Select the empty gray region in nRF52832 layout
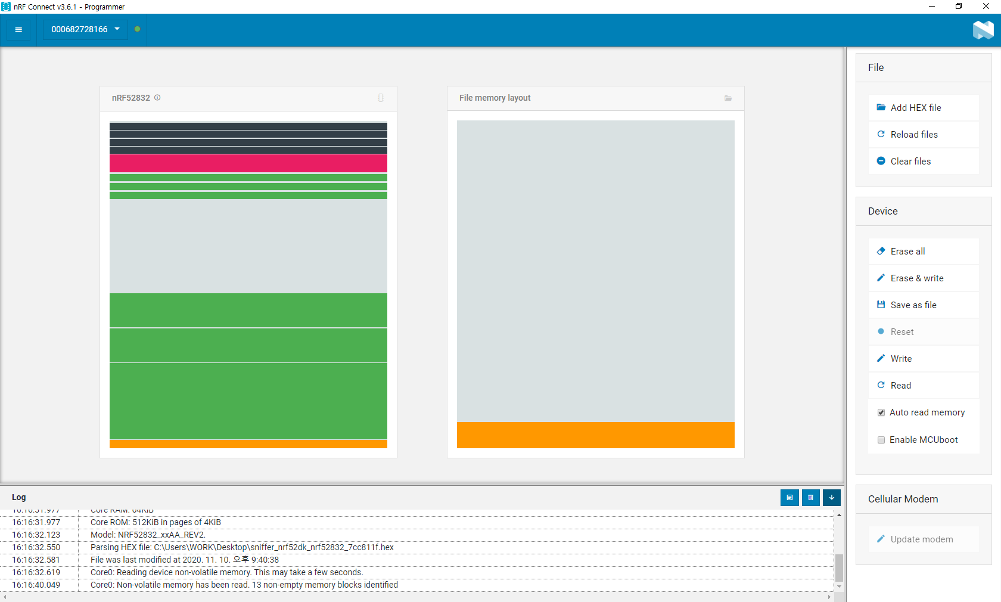The height and width of the screenshot is (602, 1001). coord(248,246)
